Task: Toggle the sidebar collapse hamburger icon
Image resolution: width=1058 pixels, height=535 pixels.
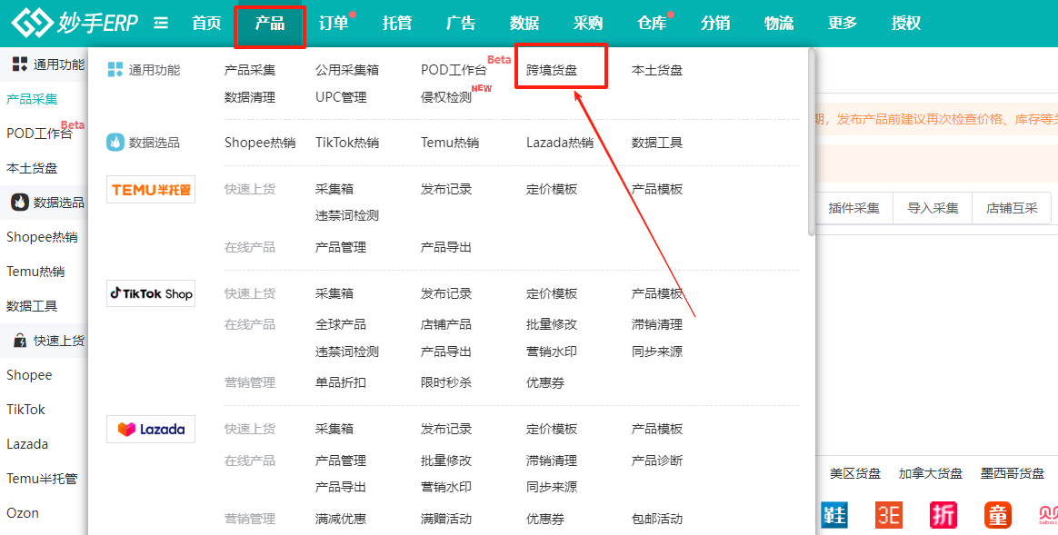Action: click(161, 23)
